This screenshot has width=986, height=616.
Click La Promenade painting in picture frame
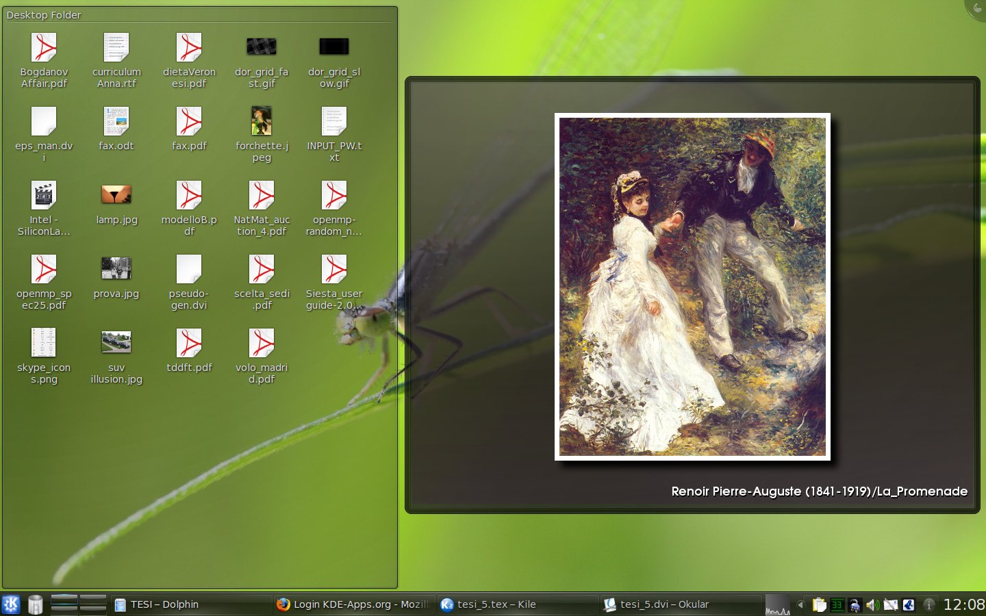692,287
